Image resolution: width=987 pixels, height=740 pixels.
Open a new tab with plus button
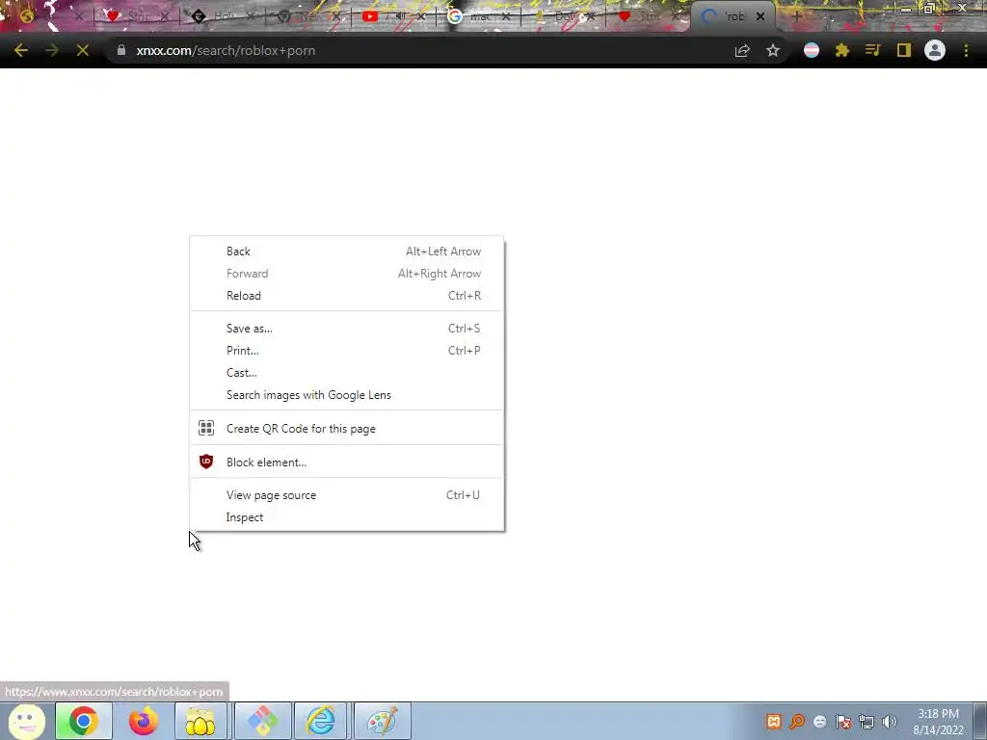click(796, 16)
